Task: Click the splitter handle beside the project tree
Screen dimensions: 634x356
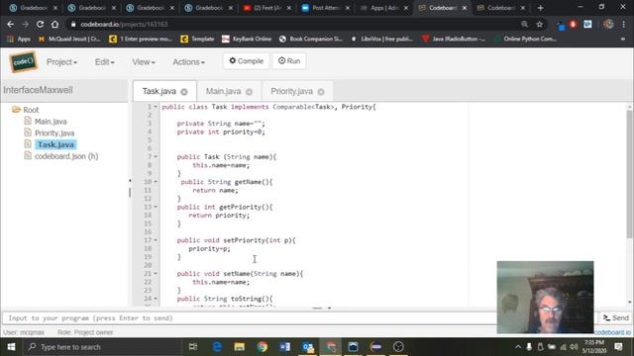Action: (130, 188)
